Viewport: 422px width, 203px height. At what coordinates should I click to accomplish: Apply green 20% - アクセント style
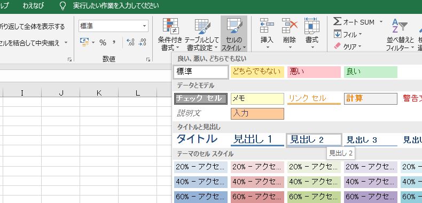[x=314, y=167]
